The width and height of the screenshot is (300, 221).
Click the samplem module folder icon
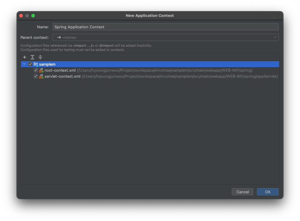(x=36, y=64)
